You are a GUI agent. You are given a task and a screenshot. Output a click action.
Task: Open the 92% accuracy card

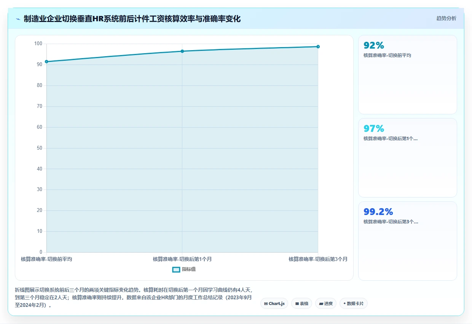(408, 74)
